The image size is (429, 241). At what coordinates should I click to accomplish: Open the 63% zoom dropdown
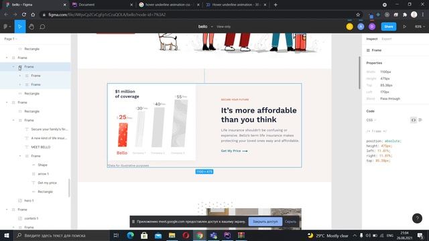pyautogui.click(x=420, y=27)
